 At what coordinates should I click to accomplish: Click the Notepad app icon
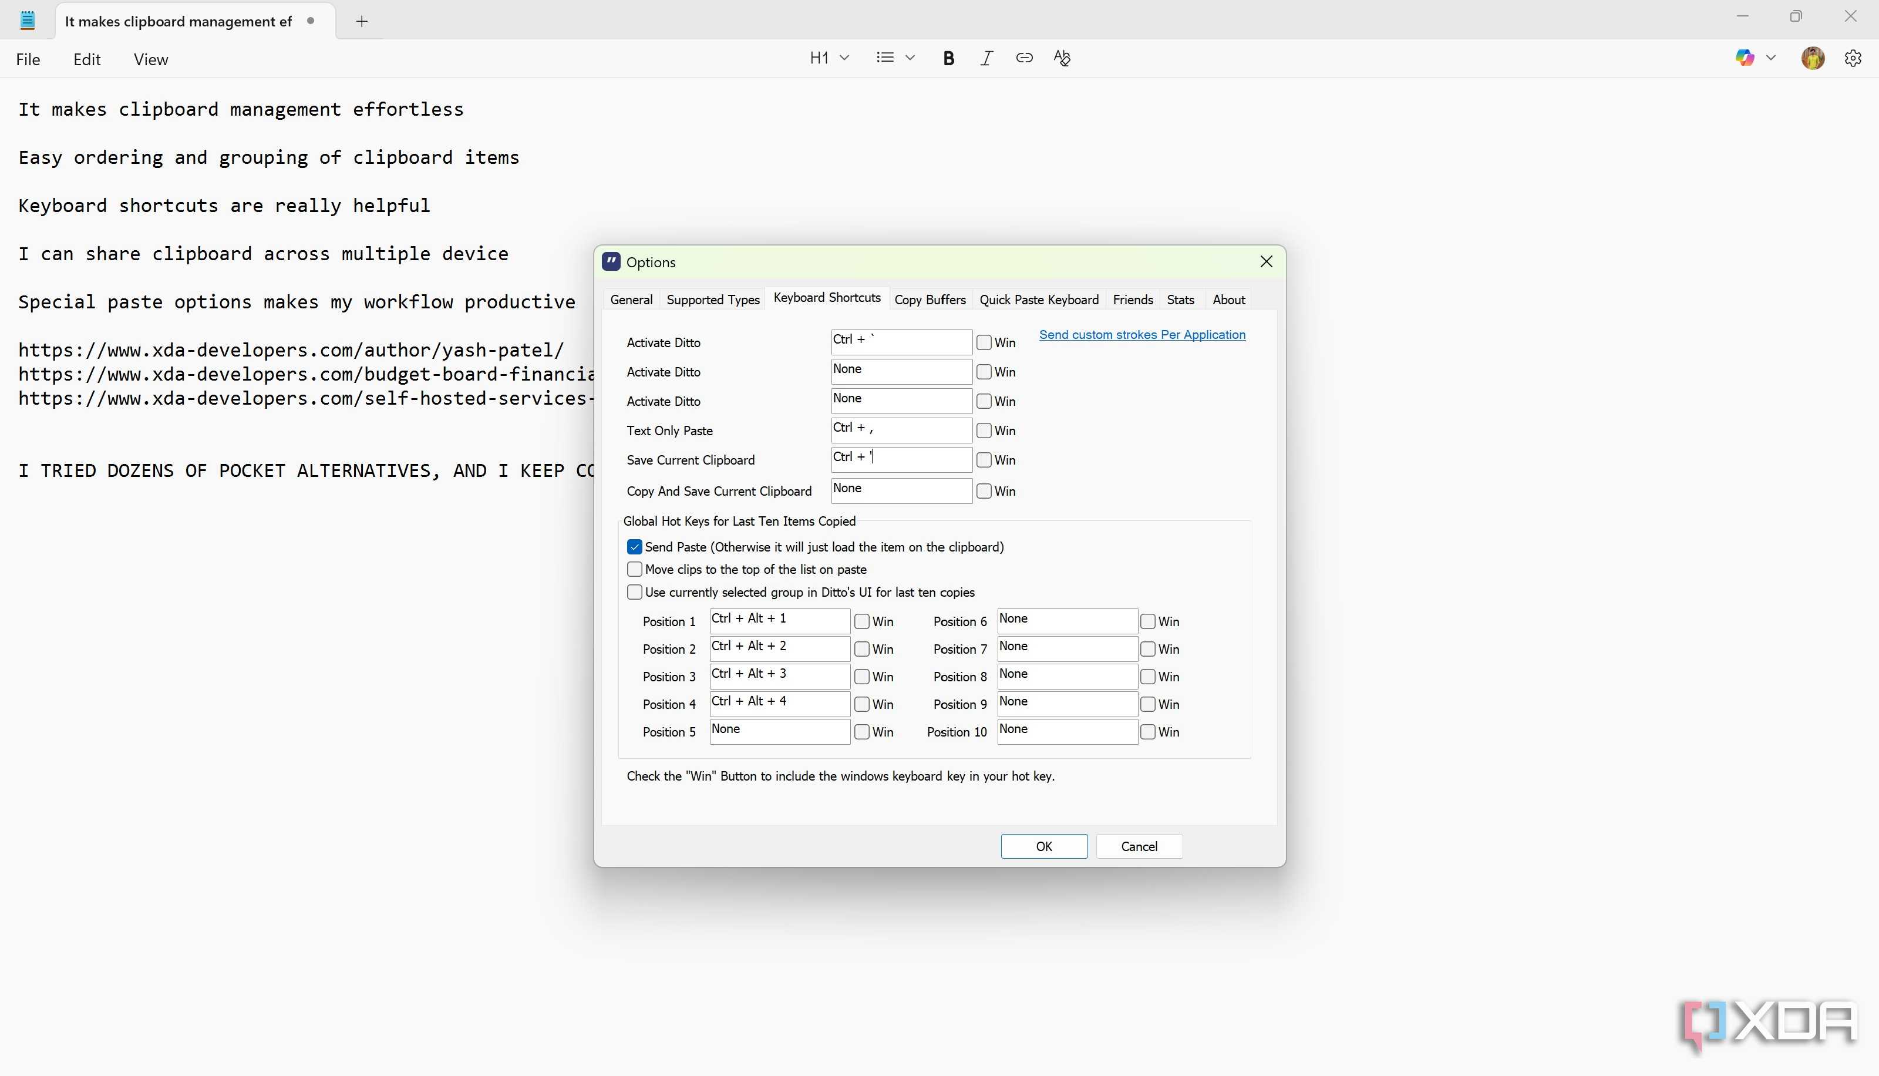click(28, 20)
